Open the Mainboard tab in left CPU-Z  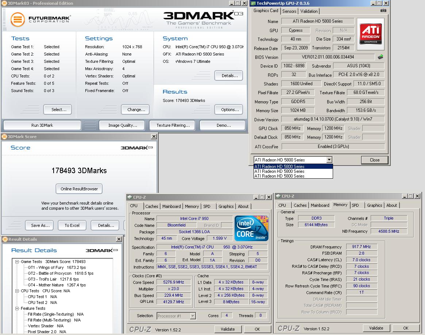171,206
